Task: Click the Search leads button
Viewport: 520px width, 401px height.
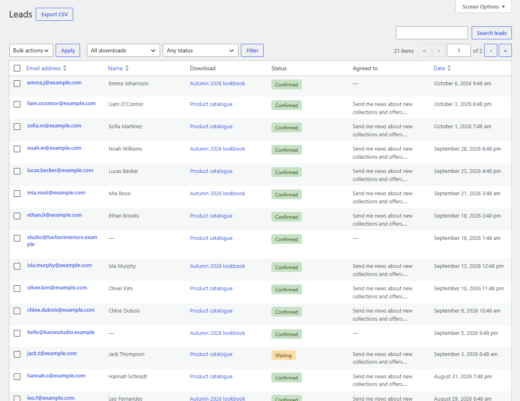Action: 492,33
